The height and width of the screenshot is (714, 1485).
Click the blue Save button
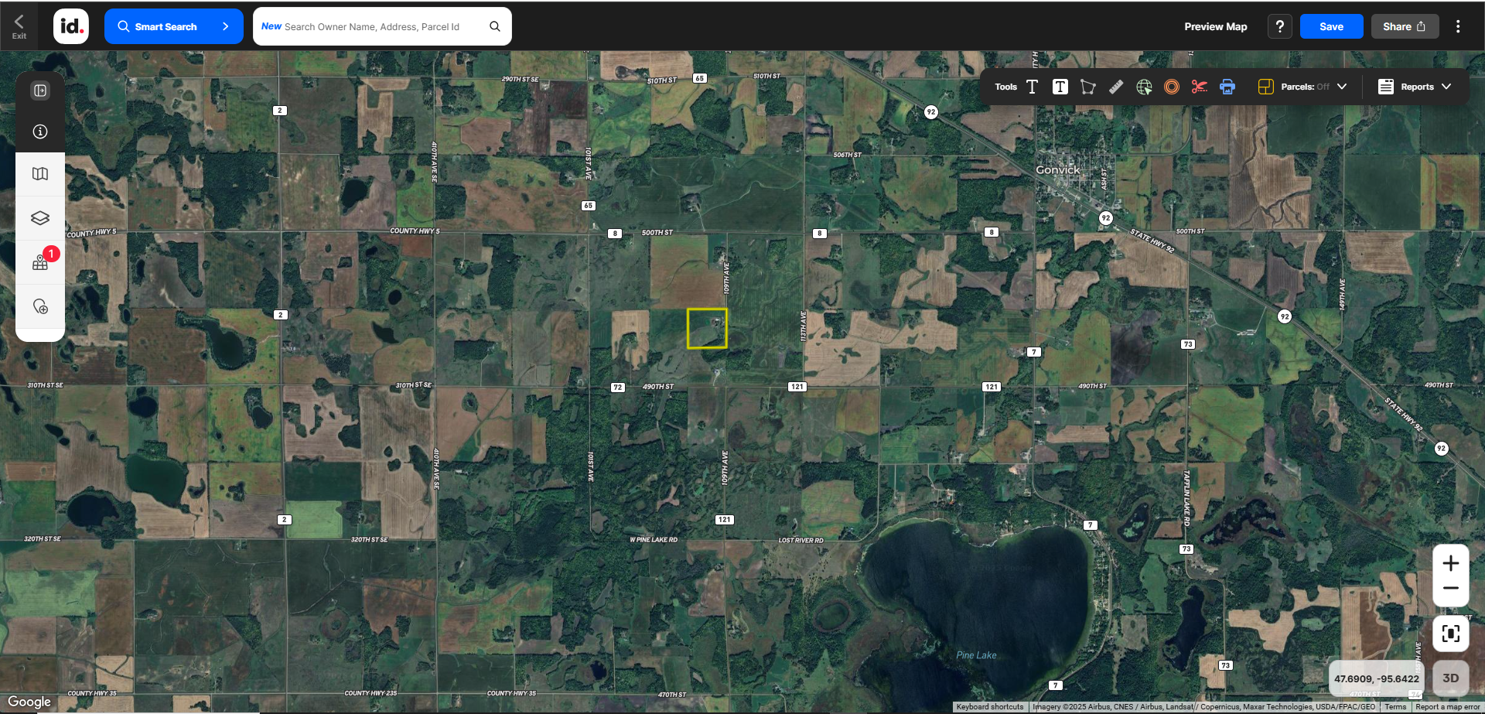1331,26
